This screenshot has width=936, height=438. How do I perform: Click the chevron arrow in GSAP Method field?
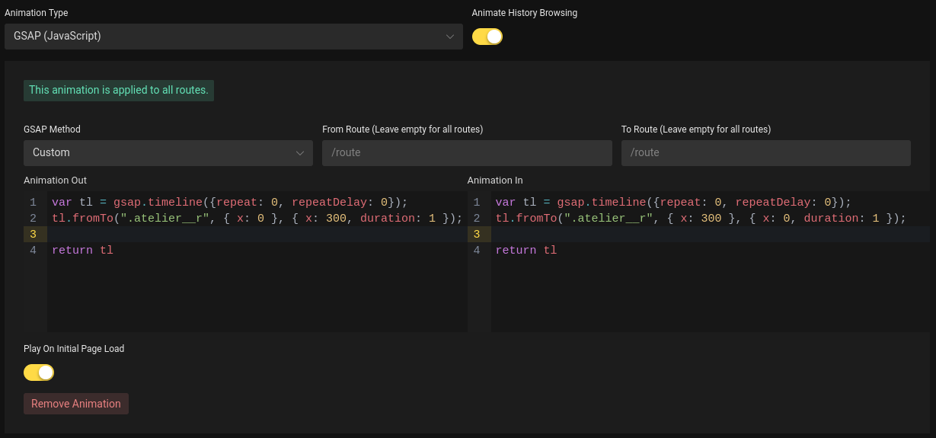(300, 153)
